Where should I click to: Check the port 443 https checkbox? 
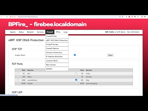coord(18,76)
